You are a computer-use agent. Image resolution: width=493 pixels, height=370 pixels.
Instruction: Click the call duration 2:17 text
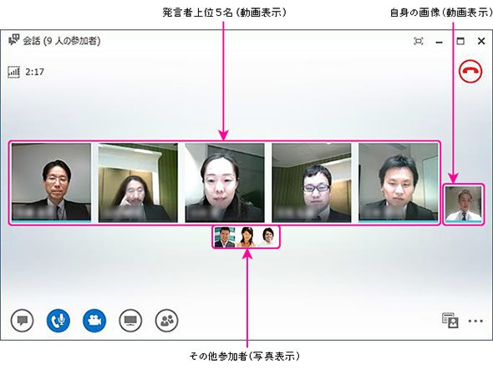(x=34, y=72)
